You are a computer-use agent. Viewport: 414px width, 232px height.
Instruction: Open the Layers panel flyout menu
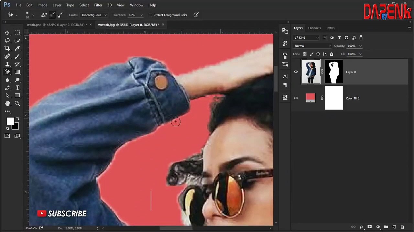coord(409,28)
